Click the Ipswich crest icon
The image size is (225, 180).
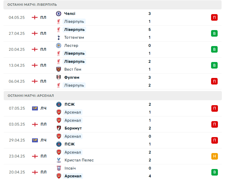tap(59, 168)
